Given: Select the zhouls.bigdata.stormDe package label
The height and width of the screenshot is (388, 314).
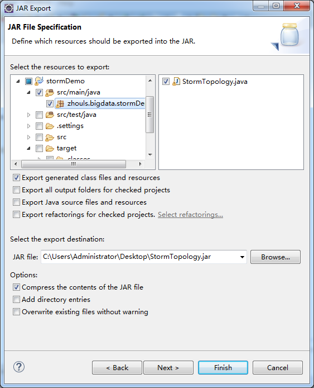Looking at the screenshot, I should pos(105,103).
